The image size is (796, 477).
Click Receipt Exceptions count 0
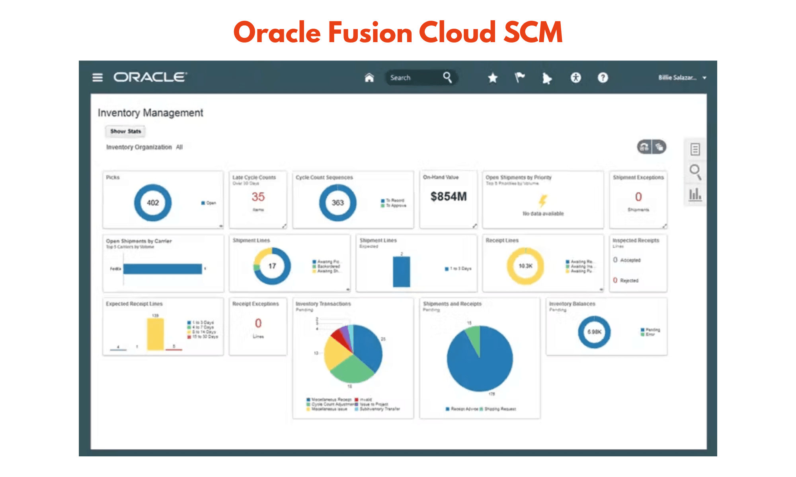coord(258,323)
